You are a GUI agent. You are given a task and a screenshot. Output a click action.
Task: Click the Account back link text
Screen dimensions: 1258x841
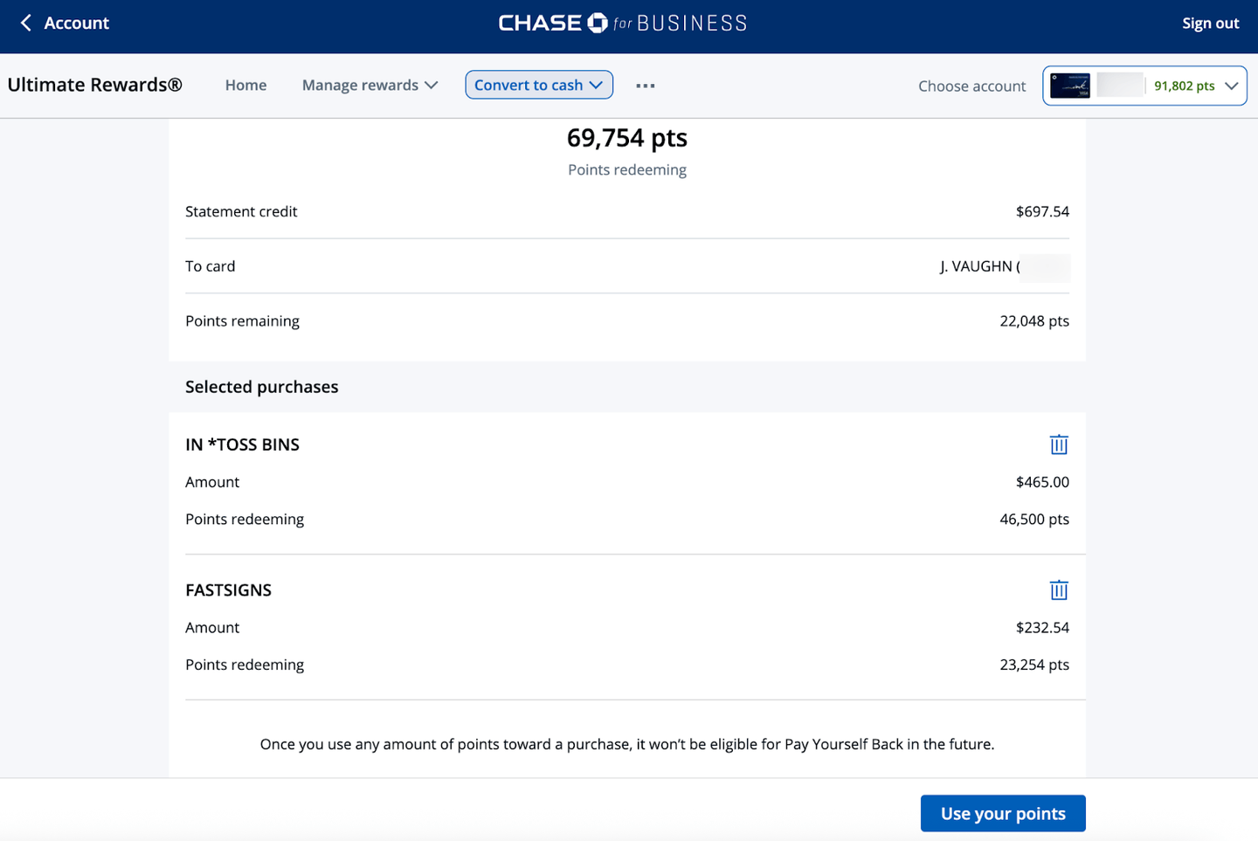point(77,23)
